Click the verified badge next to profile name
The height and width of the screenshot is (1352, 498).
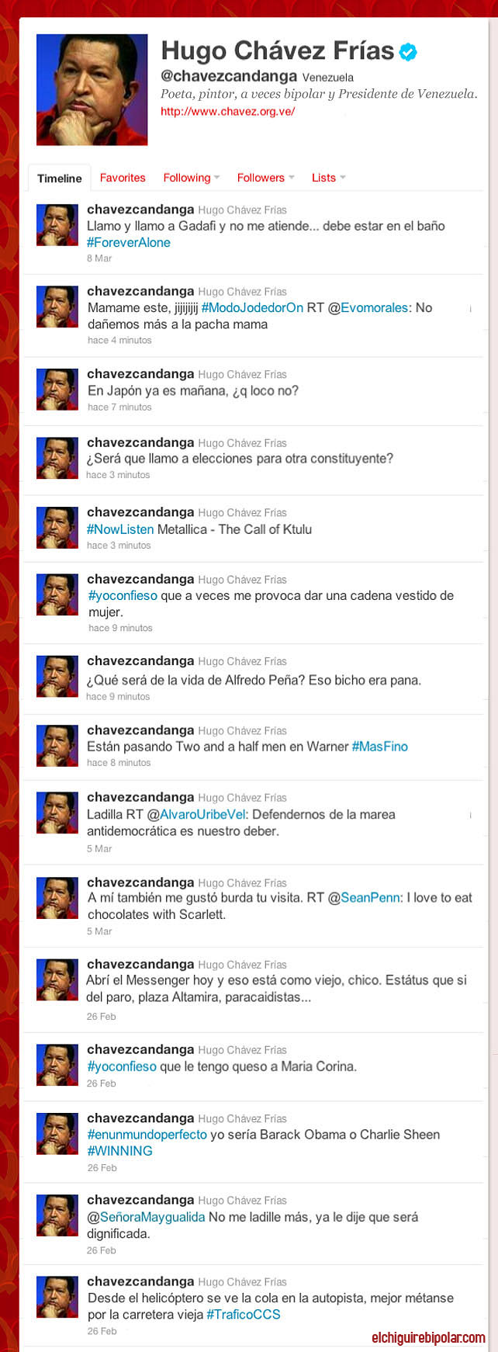(408, 52)
